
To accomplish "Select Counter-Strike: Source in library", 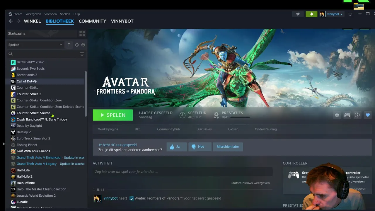I will (x=33, y=113).
